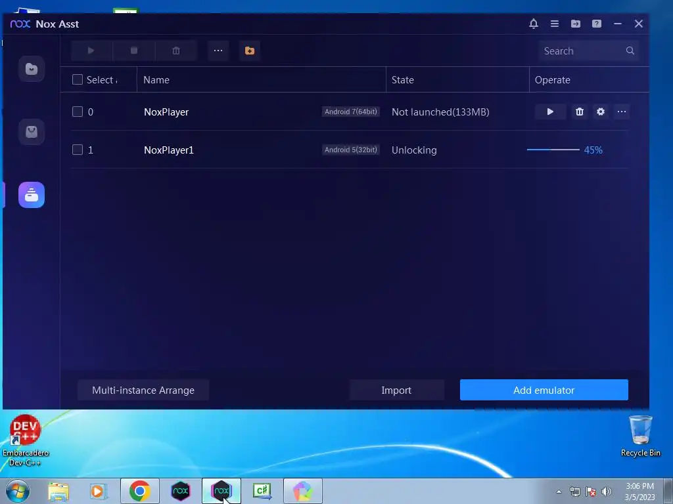Open the first Nox icon in taskbar
Viewport: 673px width, 504px height.
[x=181, y=491]
